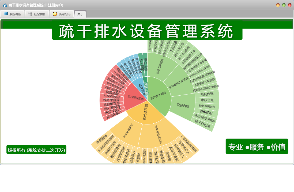
Task: Click the 系统导航 monitor icon
Action: tap(6, 14)
